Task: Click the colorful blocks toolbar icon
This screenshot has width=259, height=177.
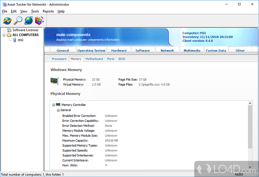Action: tap(39, 21)
